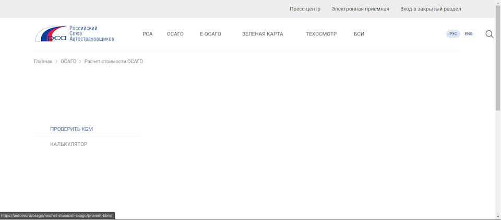Open the КАЛЬКУЛЯТОР section
Screen dimensions: 501x220
point(69,144)
